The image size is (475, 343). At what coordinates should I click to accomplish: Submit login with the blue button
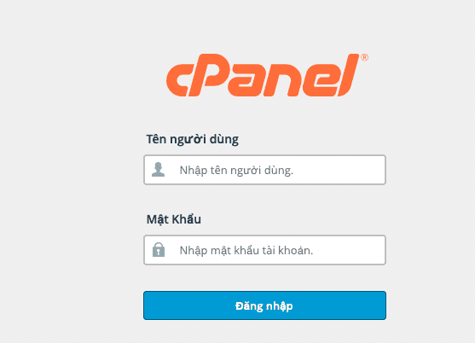pos(264,305)
